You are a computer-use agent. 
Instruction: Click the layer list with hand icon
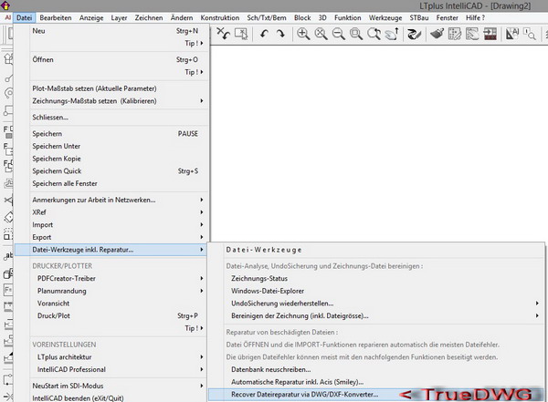[472, 34]
